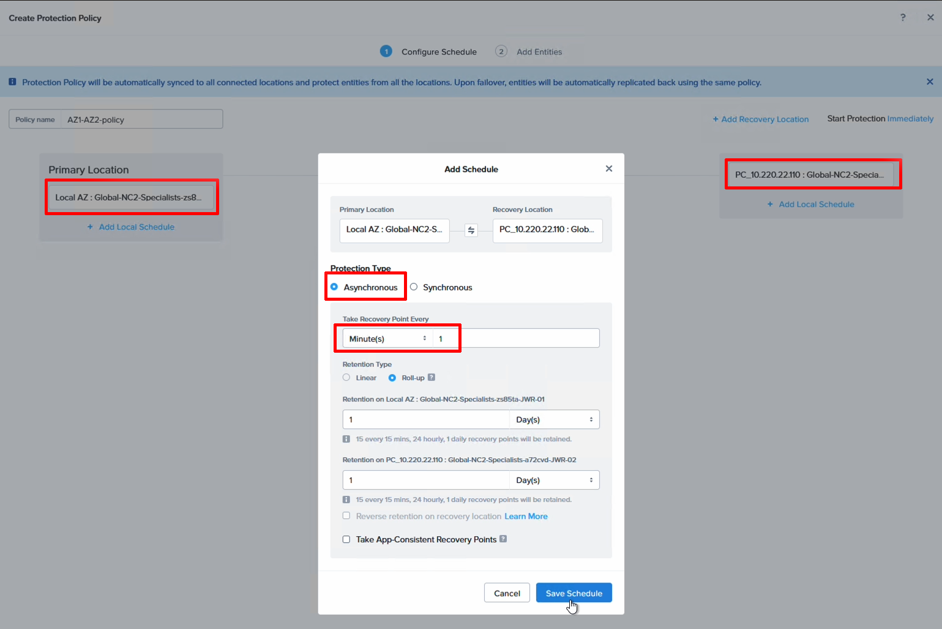This screenshot has width=942, height=629.
Task: Select Configure Schedule step
Action: tap(438, 52)
